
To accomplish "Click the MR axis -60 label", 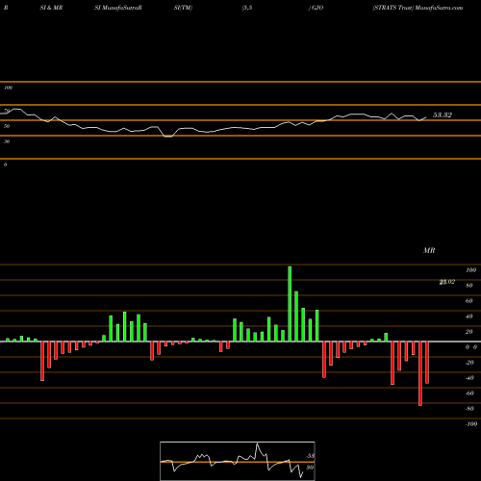I will [469, 393].
